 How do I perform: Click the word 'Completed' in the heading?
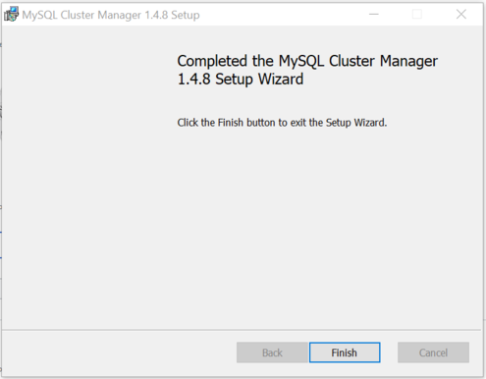click(212, 61)
